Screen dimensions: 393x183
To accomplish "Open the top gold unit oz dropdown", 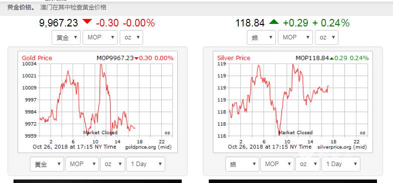I will 131,37.
